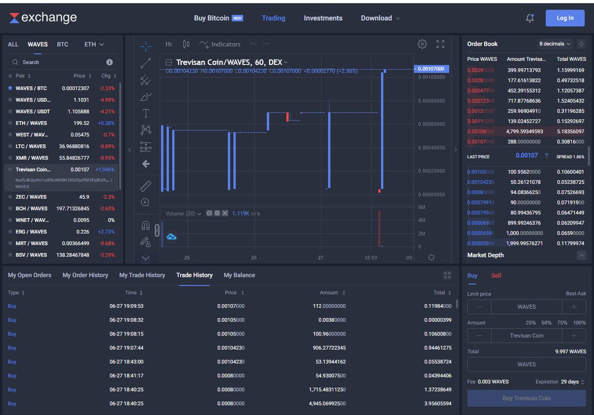Open Volume indicator settings gear
Image resolution: width=594 pixels, height=415 pixels.
pyautogui.click(x=217, y=213)
